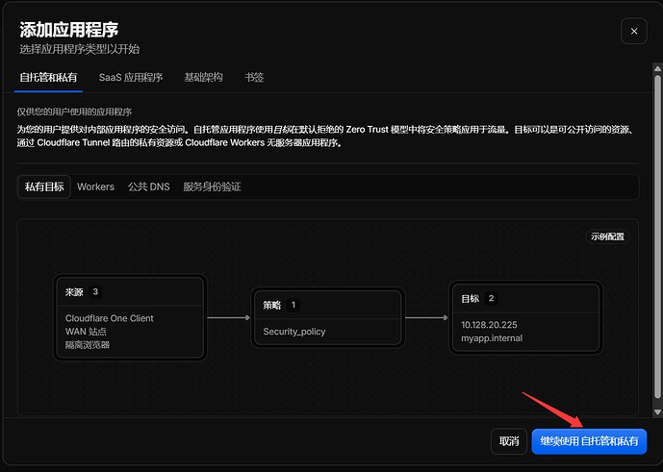Screen dimensions: 663x472
Task: Click the 目标 card header
Action: click(525, 299)
